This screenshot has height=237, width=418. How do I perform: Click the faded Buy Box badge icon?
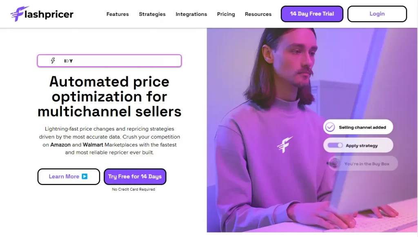click(x=333, y=164)
